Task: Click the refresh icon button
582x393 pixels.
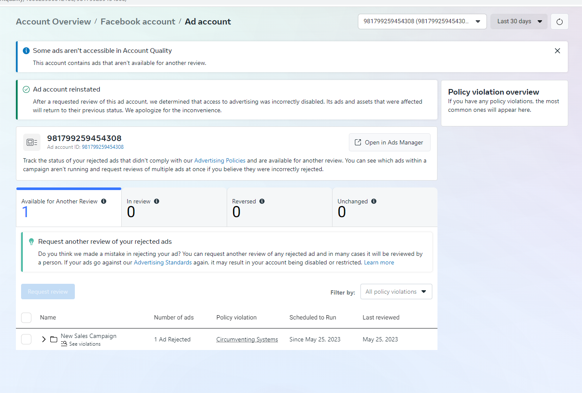Action: (x=559, y=21)
